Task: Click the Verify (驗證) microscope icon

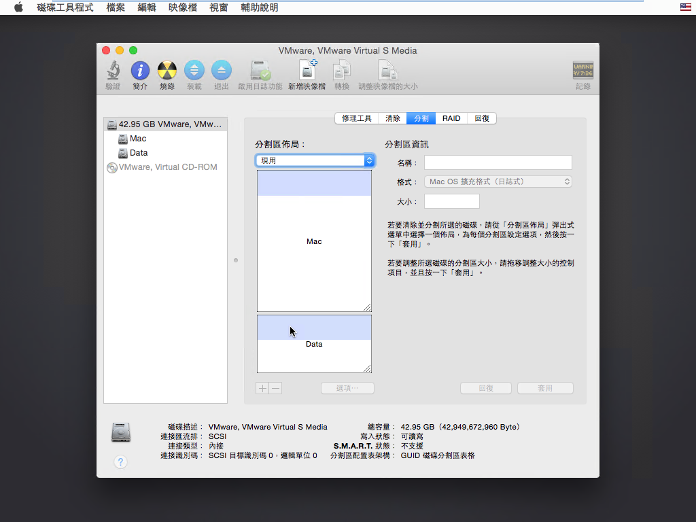Action: 114,71
